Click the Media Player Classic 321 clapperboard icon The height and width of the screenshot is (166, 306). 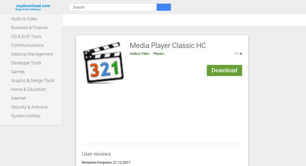[104, 62]
